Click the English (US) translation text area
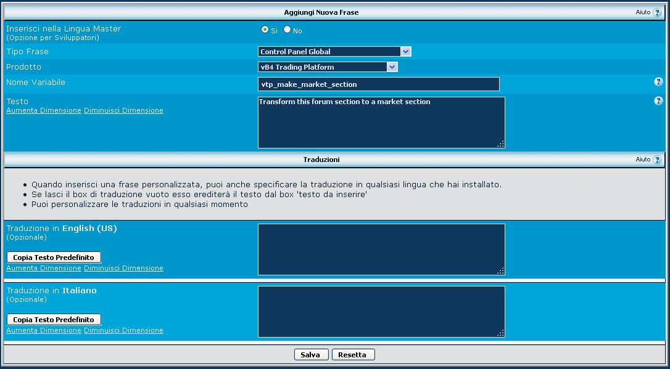 (381, 249)
